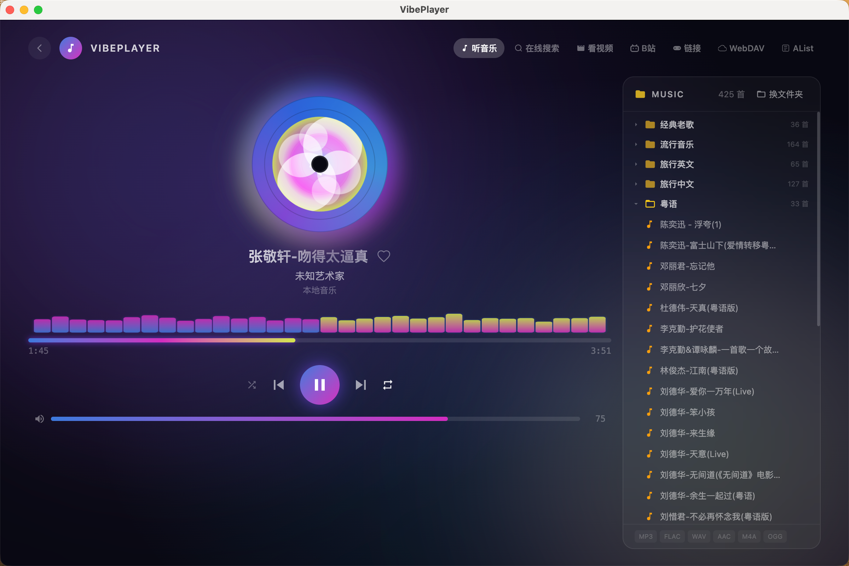This screenshot has width=849, height=566.
Task: Favorite 张敬轩-吻得太逼真 with the heart
Action: [x=384, y=256]
